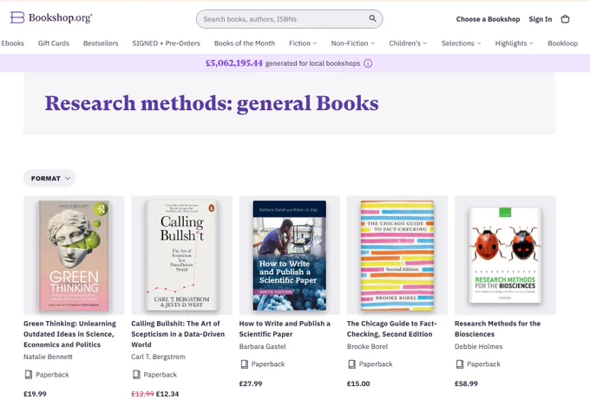The width and height of the screenshot is (590, 400).
Task: Click the discounted £12.34 price
Action: coord(167,394)
